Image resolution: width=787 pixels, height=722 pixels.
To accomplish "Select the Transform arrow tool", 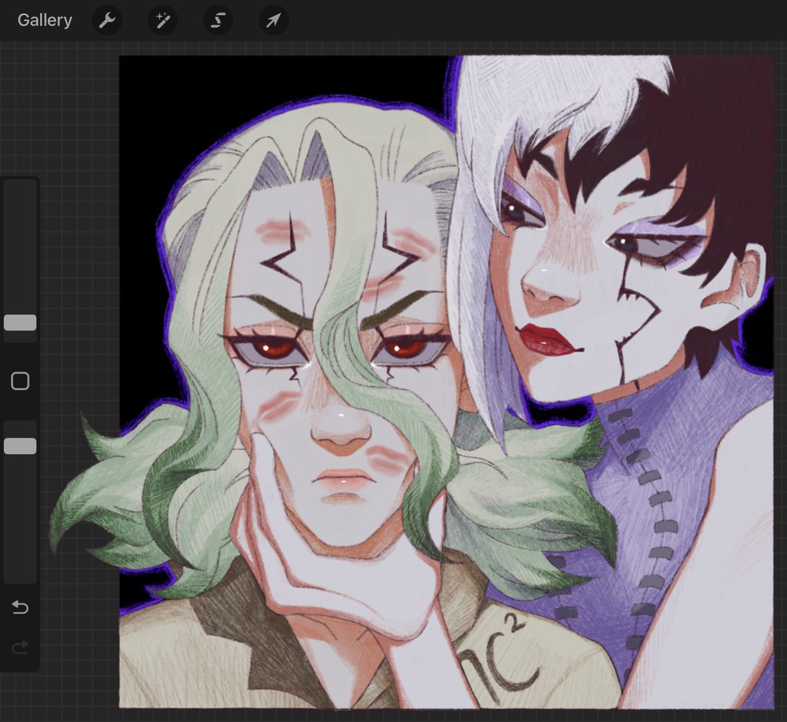I will (x=273, y=20).
